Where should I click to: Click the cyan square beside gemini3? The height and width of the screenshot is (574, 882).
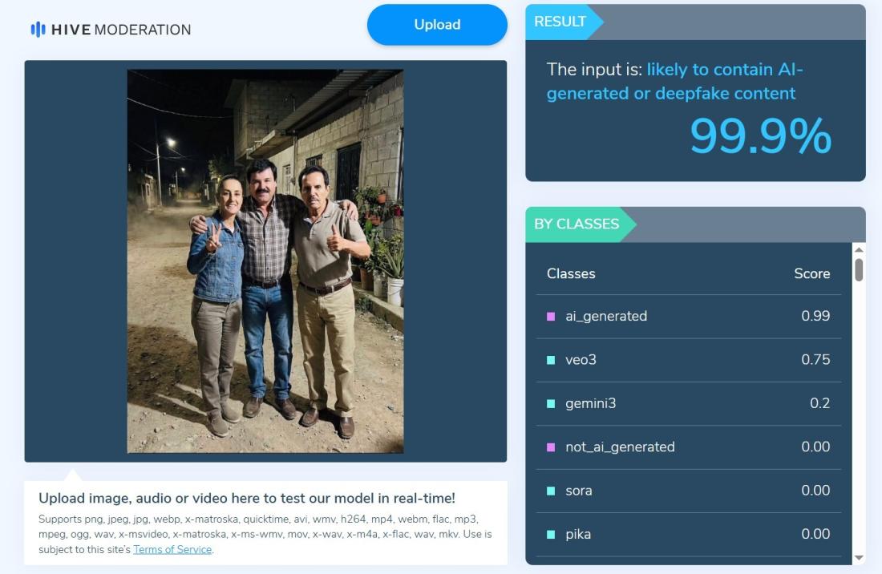(x=551, y=403)
